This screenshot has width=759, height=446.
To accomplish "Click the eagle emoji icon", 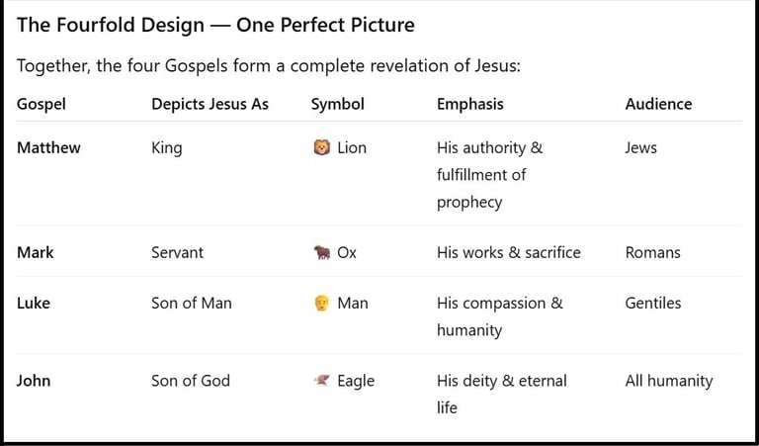I will (321, 381).
